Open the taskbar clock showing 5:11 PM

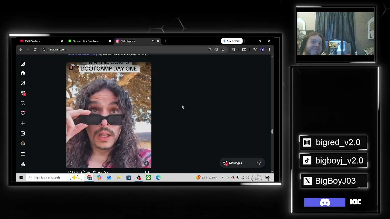click(256, 178)
